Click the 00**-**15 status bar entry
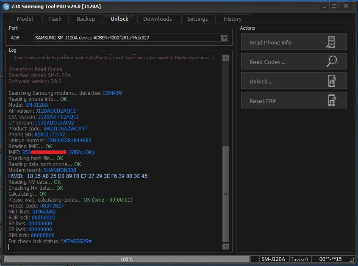This screenshot has height=266, width=358. click(x=330, y=259)
